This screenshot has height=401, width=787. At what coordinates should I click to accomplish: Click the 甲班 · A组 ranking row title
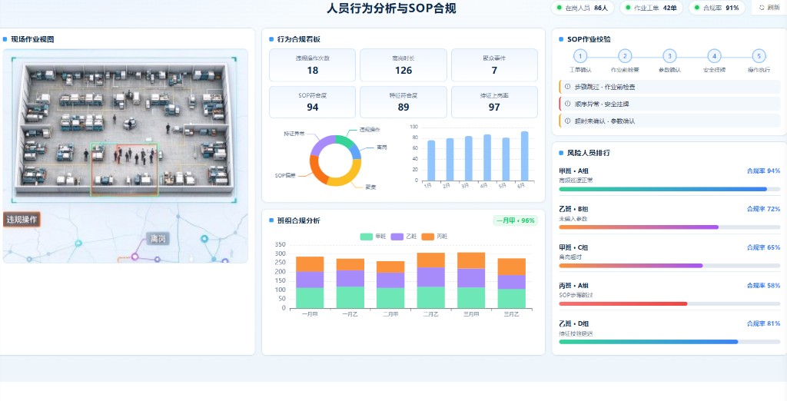(x=573, y=171)
